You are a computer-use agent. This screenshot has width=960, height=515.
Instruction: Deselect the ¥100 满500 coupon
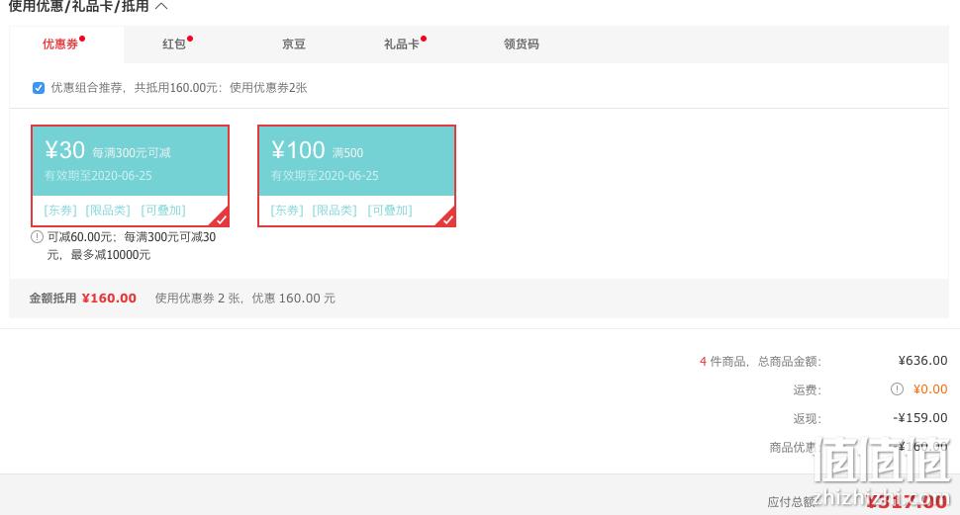[357, 176]
